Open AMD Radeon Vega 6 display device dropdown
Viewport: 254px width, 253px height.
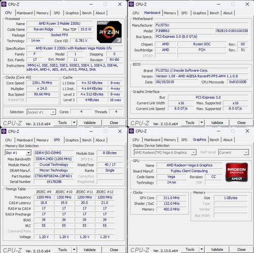(x=194, y=152)
